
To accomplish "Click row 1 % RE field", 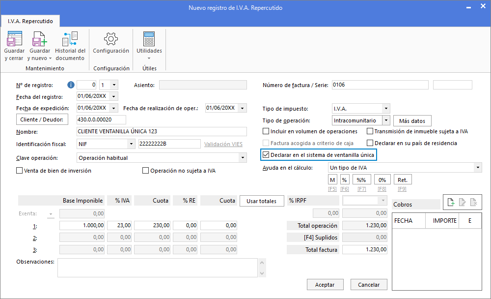I will [185, 225].
